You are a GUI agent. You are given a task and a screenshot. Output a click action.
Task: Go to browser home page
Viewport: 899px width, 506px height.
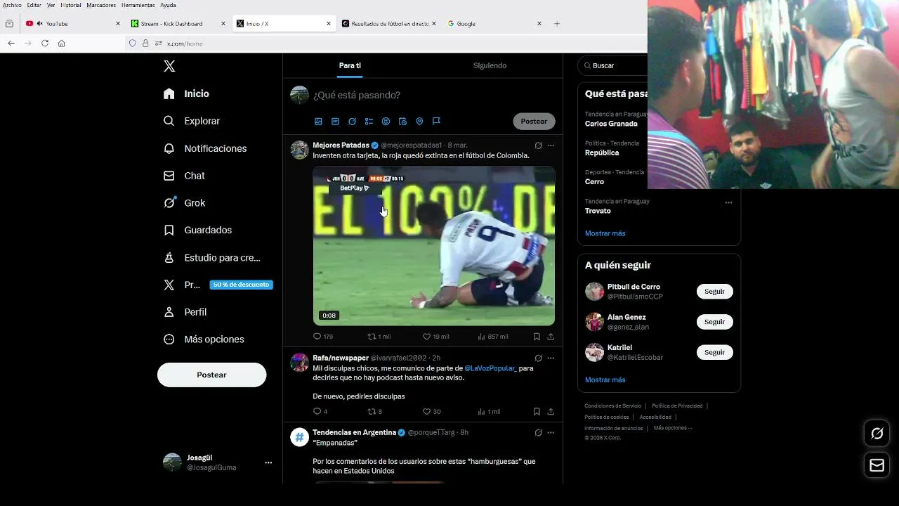(x=62, y=44)
